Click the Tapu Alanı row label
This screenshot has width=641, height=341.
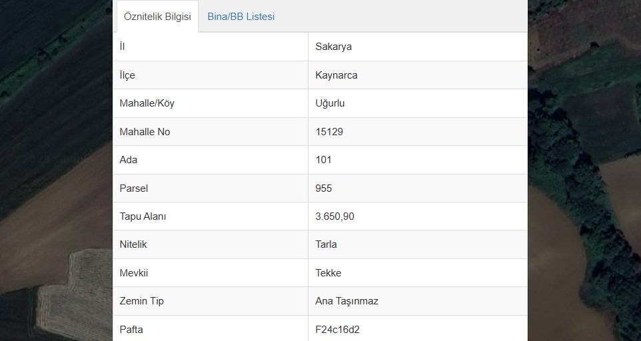(143, 216)
